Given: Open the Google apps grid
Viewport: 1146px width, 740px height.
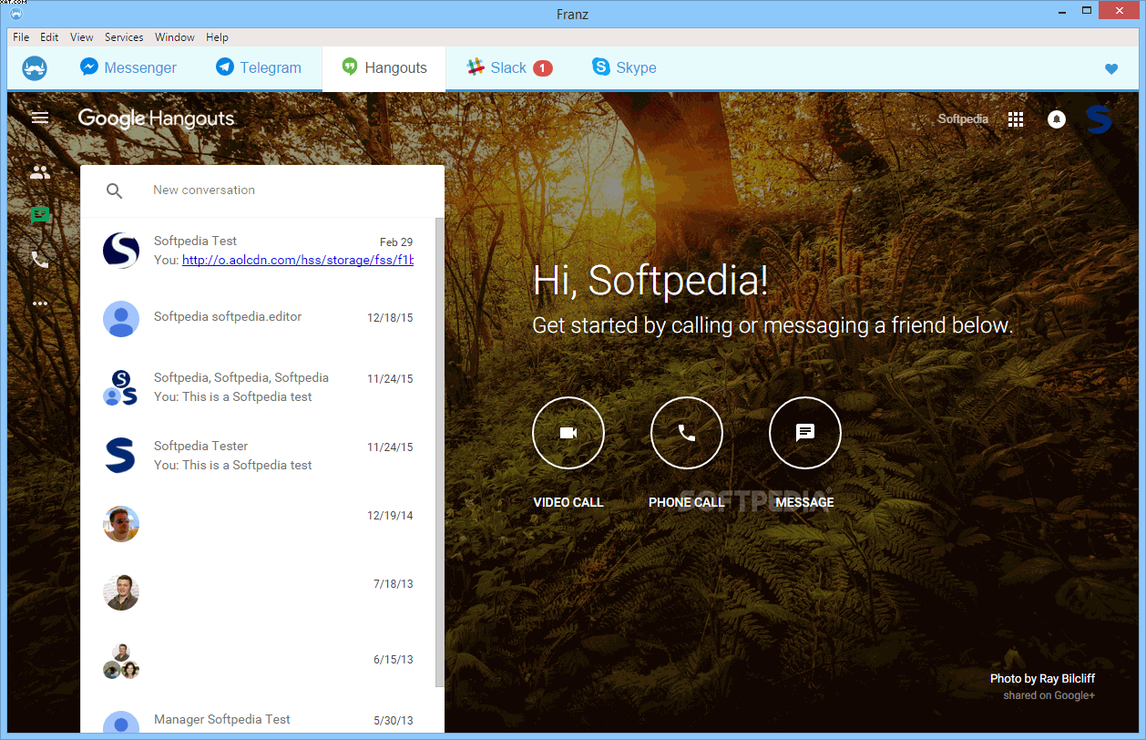Looking at the screenshot, I should pyautogui.click(x=1016, y=119).
